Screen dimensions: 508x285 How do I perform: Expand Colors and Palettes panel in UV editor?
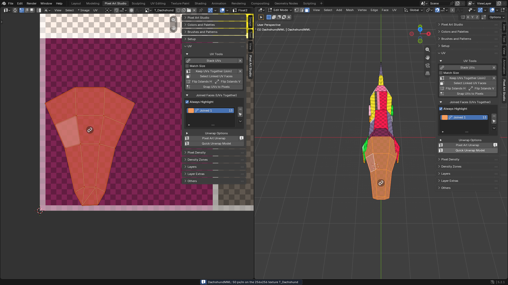click(214, 25)
